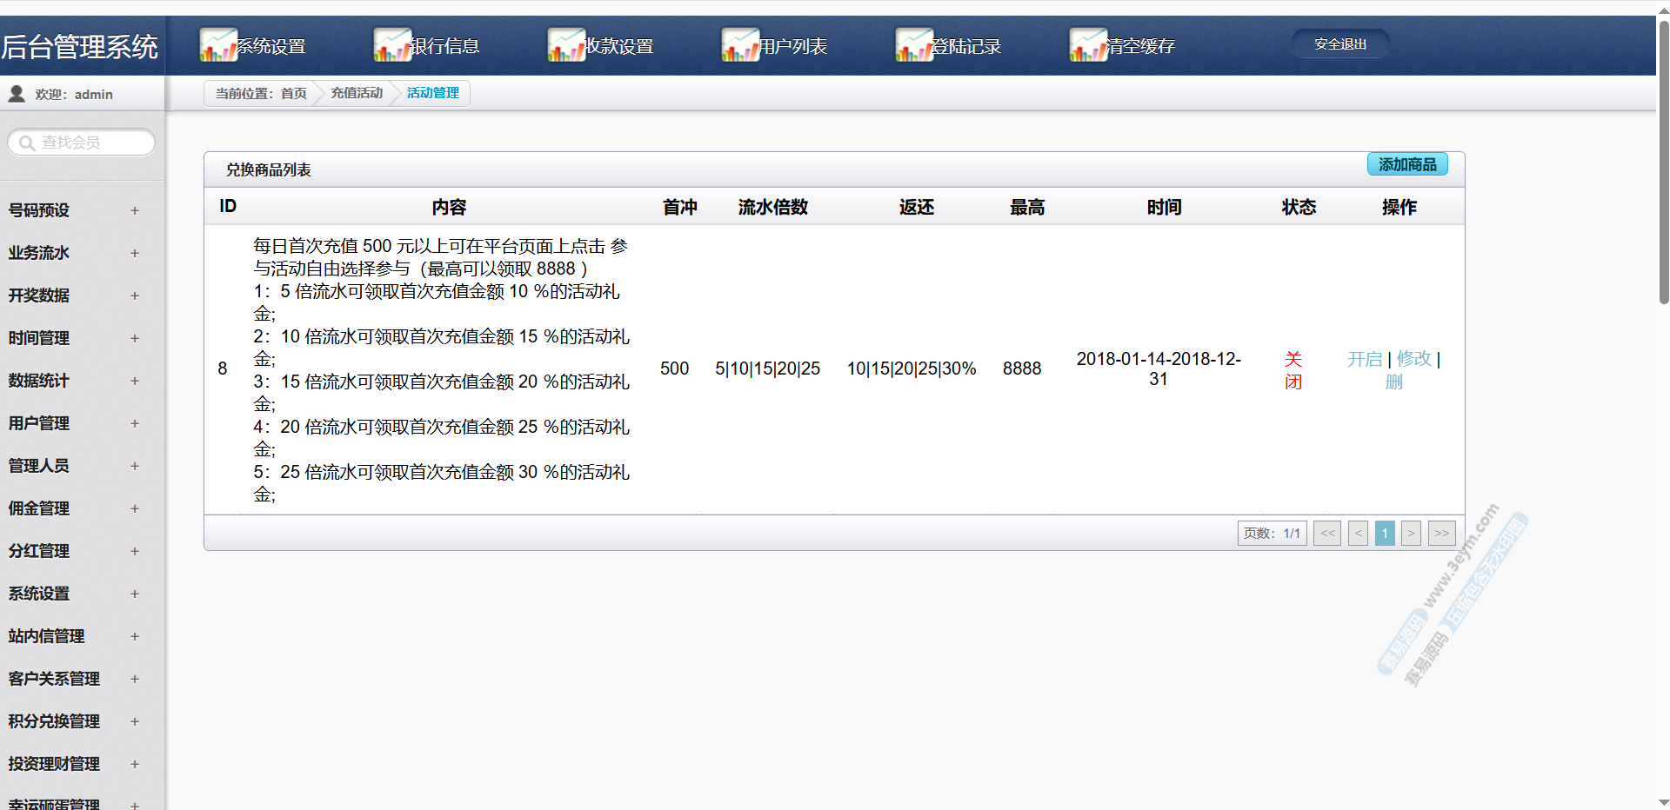Click the 修改 link for activity 8

point(1413,359)
